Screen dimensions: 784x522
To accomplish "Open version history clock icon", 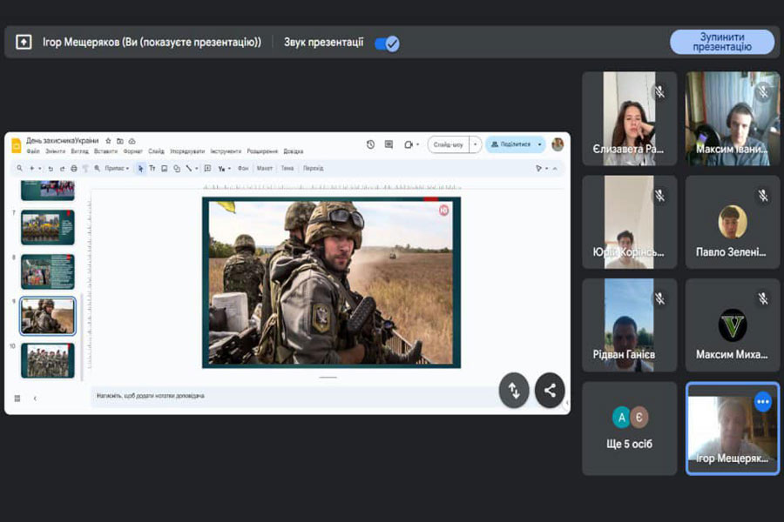I will tap(370, 144).
